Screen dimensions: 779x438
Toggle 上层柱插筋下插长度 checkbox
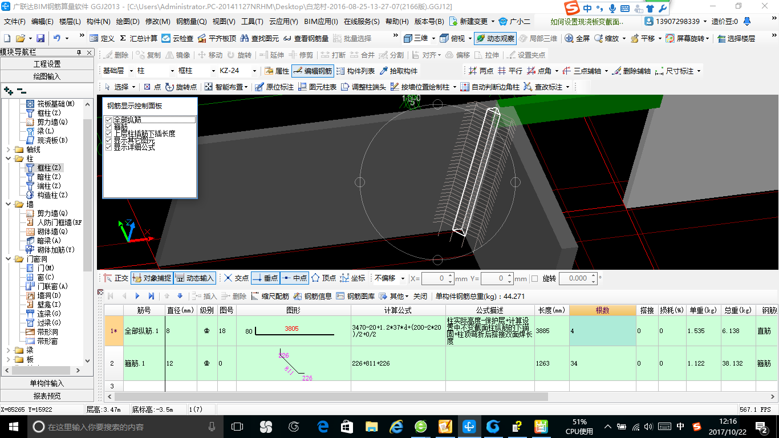109,133
